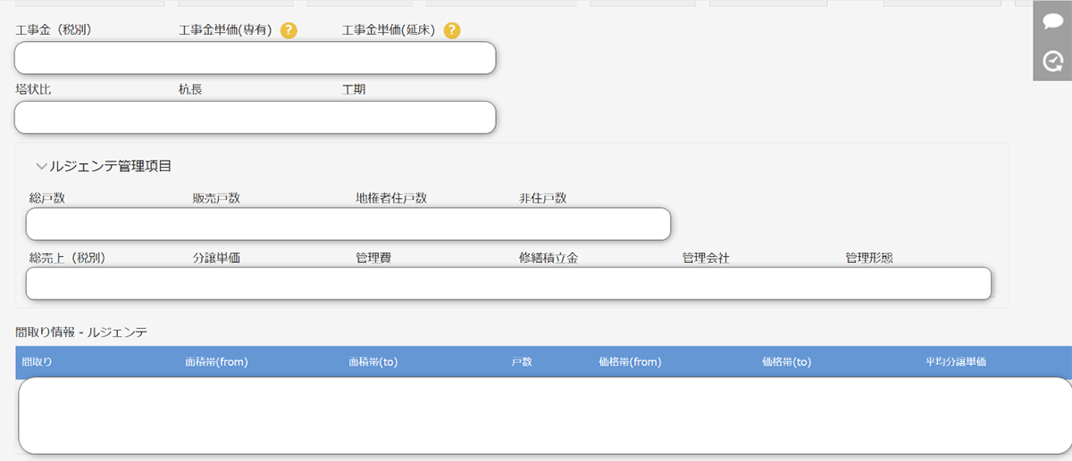
Task: Click the input box below 総戸数
Action: (348, 224)
